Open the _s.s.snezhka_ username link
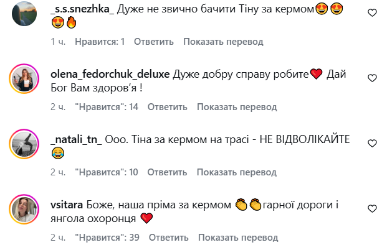The image size is (382, 250). coord(82,9)
